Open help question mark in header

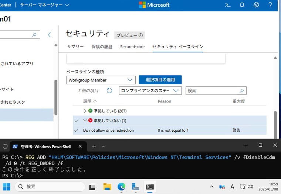click(270, 5)
